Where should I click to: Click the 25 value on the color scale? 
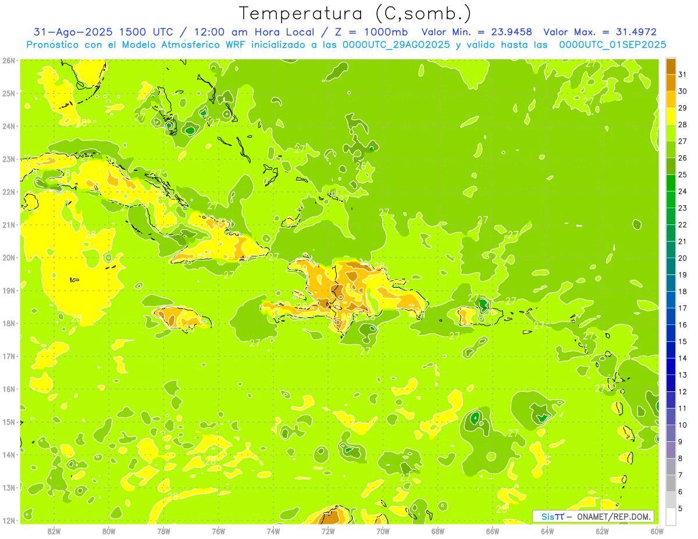pos(683,174)
